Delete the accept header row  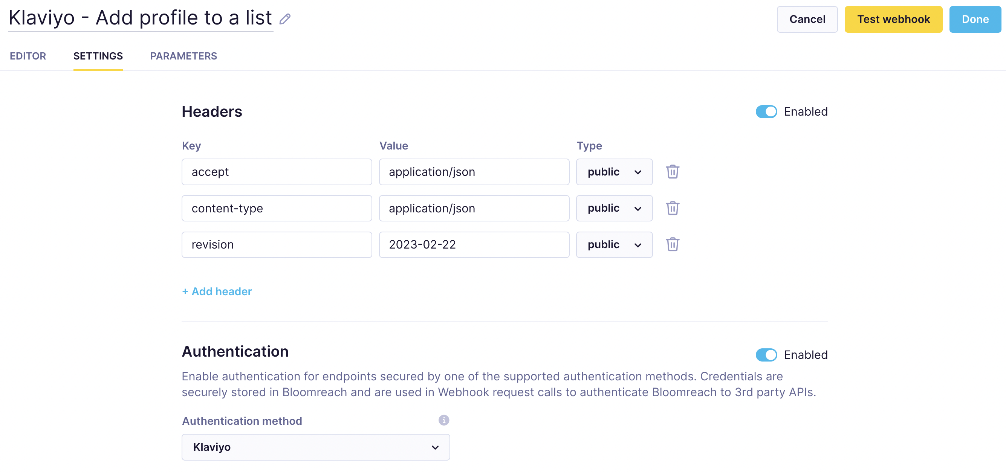(x=672, y=172)
